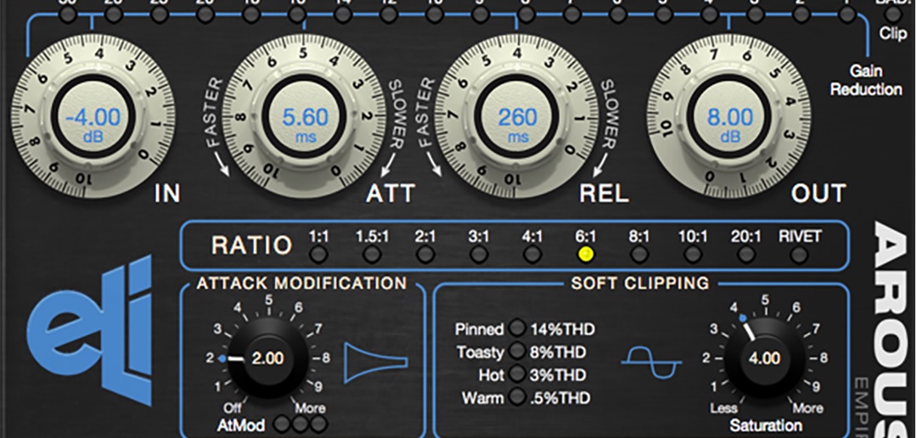Click the RATIO section label
Screen dimensions: 917x438
[x=251, y=245]
